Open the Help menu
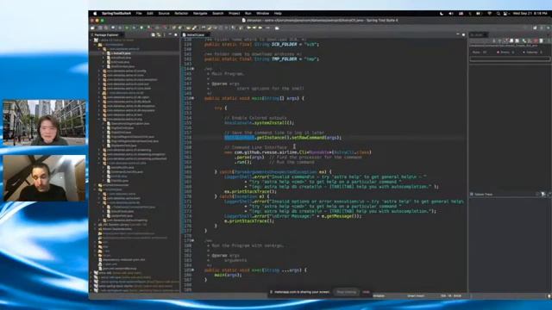This screenshot has height=310, width=552. point(278,14)
